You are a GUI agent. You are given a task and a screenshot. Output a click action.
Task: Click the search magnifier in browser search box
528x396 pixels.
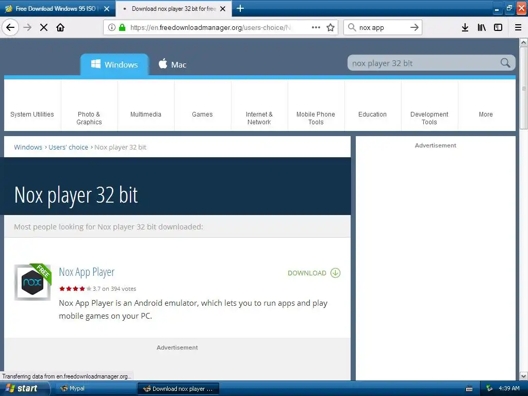tap(352, 27)
